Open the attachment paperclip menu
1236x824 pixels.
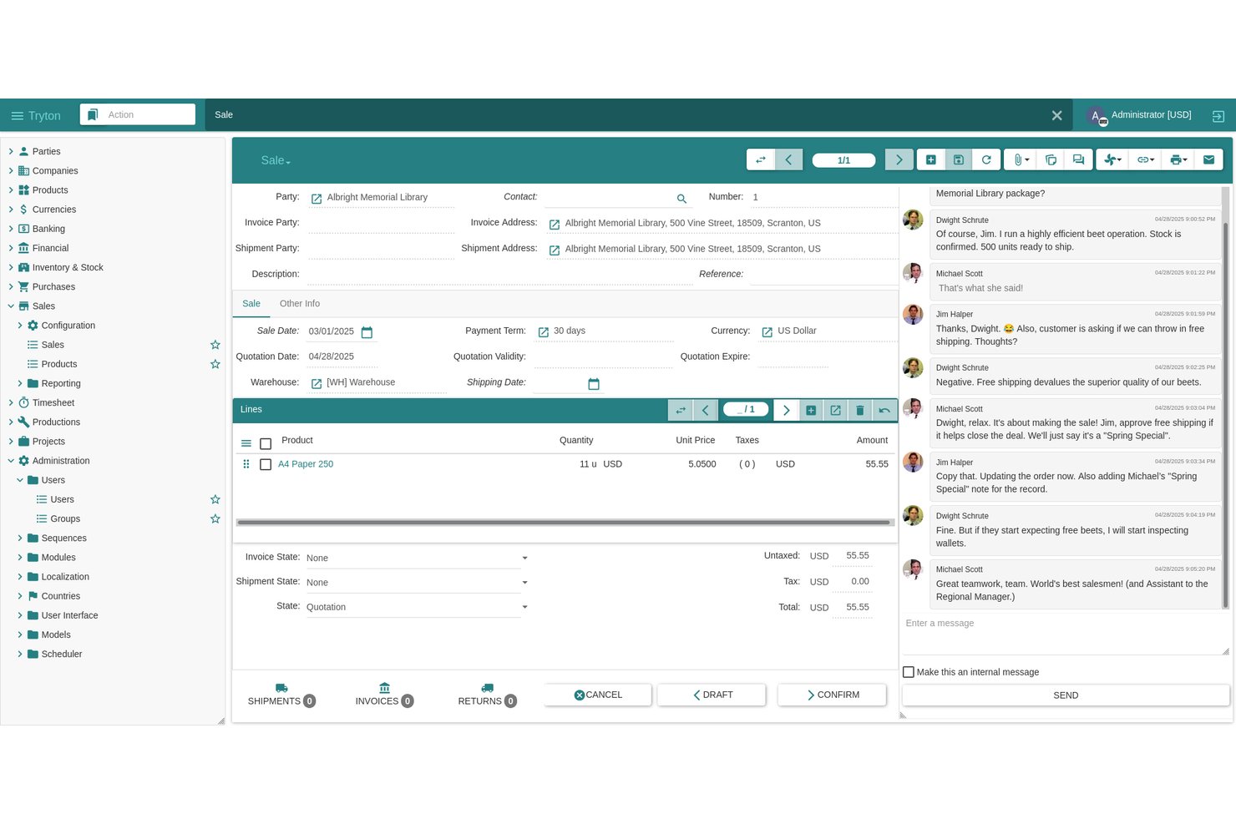[x=1021, y=159]
